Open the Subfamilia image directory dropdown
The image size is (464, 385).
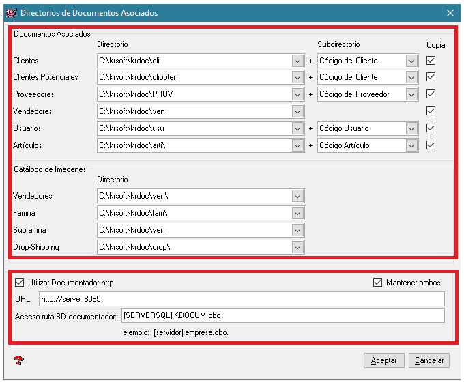[x=297, y=230]
